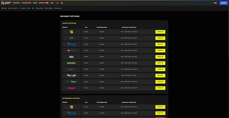
Task: Open the Casino Buck logo home link
Action: coord(6,3)
